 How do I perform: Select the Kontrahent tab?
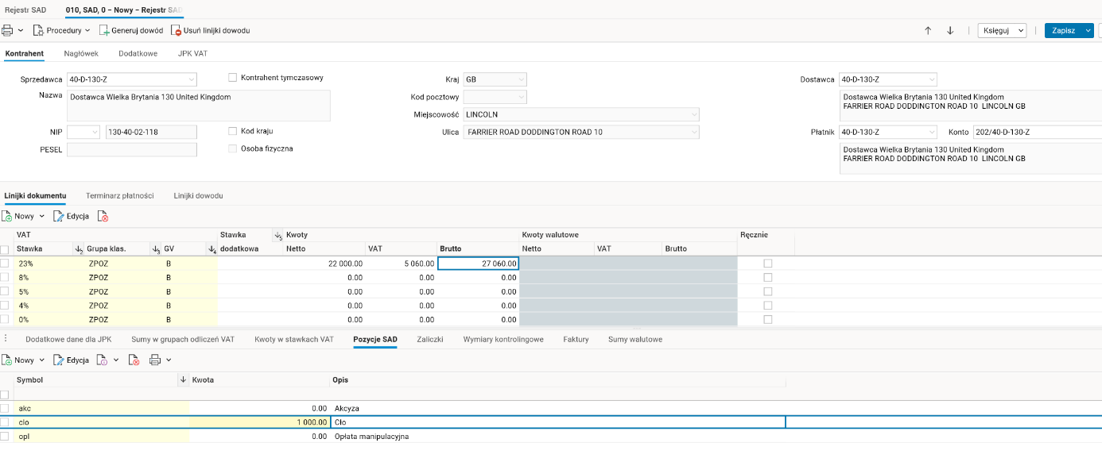click(25, 53)
